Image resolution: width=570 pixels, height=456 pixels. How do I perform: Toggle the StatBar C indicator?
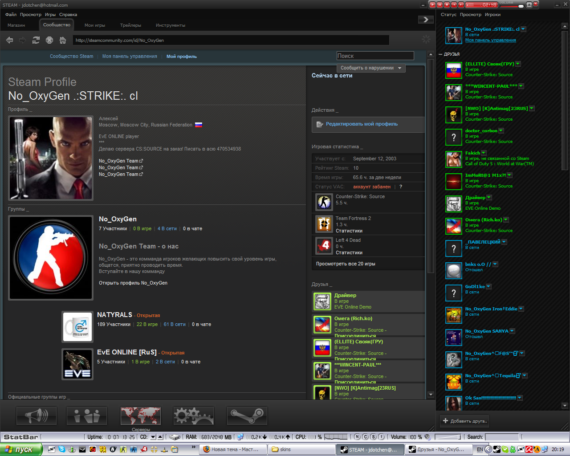[x=366, y=437]
